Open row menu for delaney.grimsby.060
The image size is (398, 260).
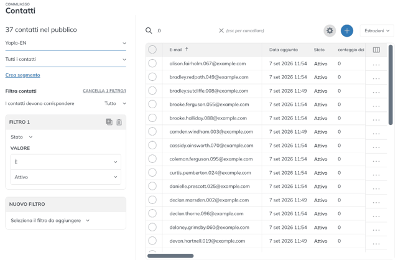pos(376,230)
